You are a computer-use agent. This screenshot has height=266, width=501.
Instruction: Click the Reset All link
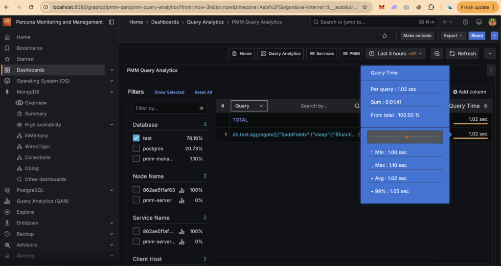[203, 92]
